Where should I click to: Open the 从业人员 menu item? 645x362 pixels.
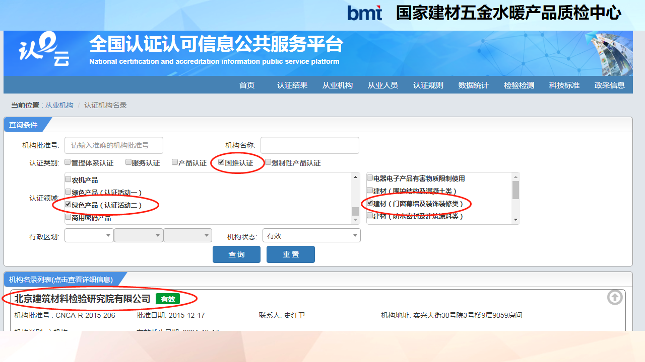tap(383, 85)
